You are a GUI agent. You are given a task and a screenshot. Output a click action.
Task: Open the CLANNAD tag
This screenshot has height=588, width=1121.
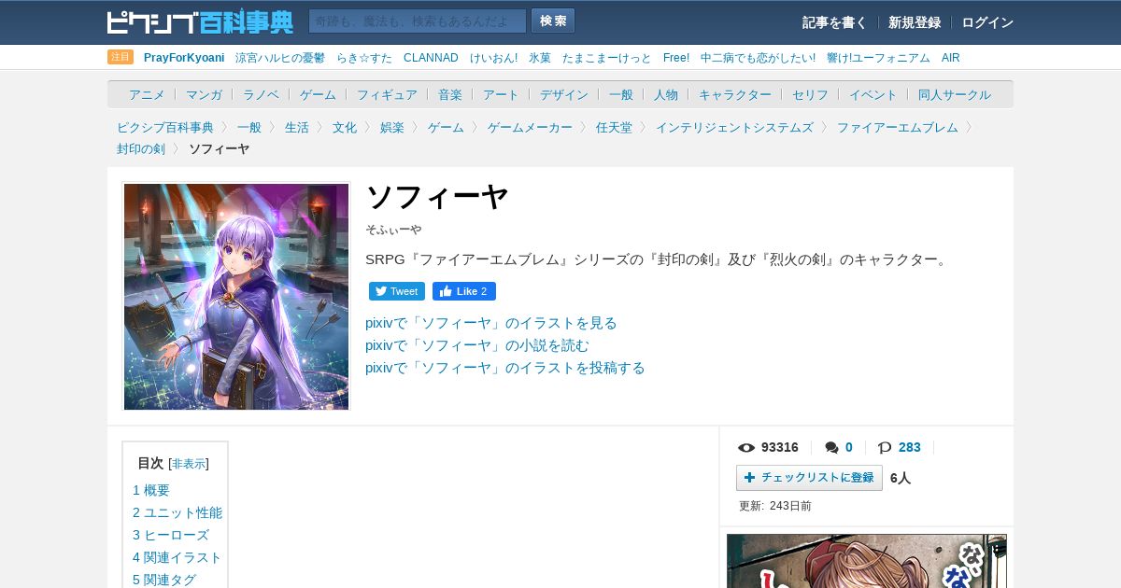[x=431, y=58]
